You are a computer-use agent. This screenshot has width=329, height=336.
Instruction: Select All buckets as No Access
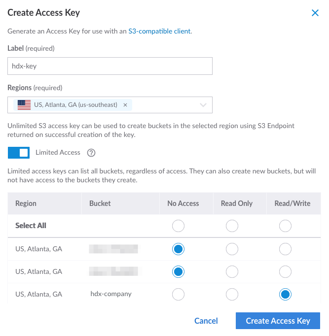tap(179, 226)
